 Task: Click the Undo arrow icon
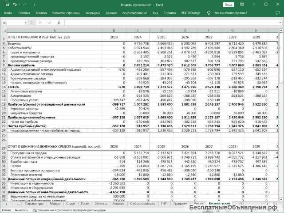[x=14, y=4]
